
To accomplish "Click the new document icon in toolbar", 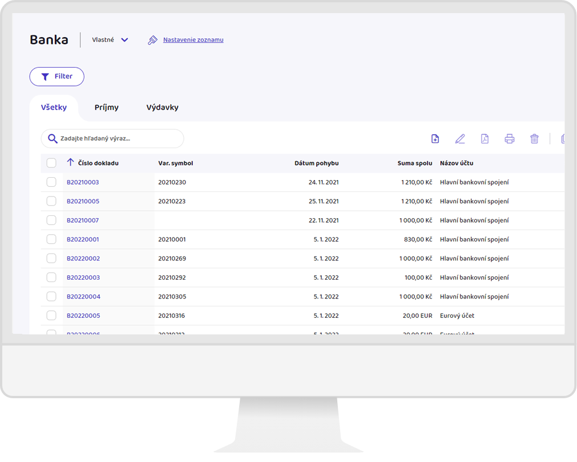I will [x=435, y=138].
